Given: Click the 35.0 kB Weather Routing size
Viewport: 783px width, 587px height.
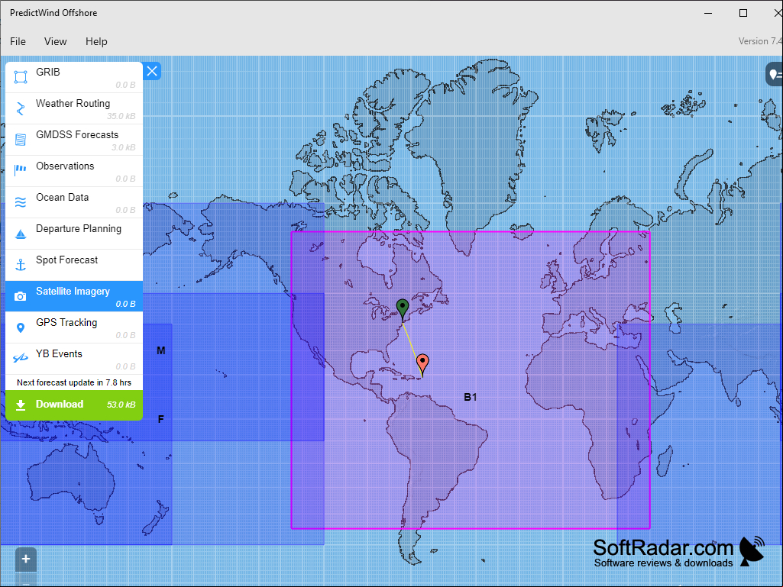Looking at the screenshot, I should click(x=121, y=116).
